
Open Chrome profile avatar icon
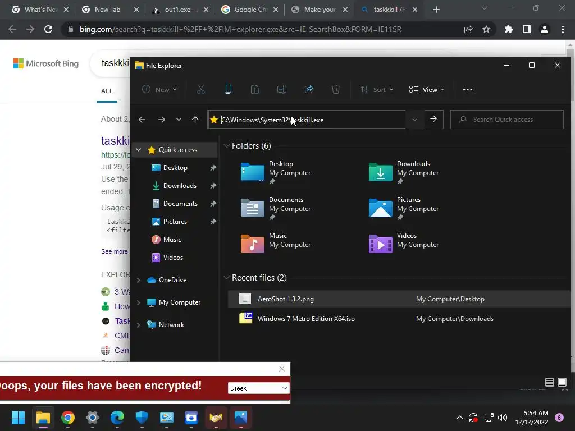[545, 29]
